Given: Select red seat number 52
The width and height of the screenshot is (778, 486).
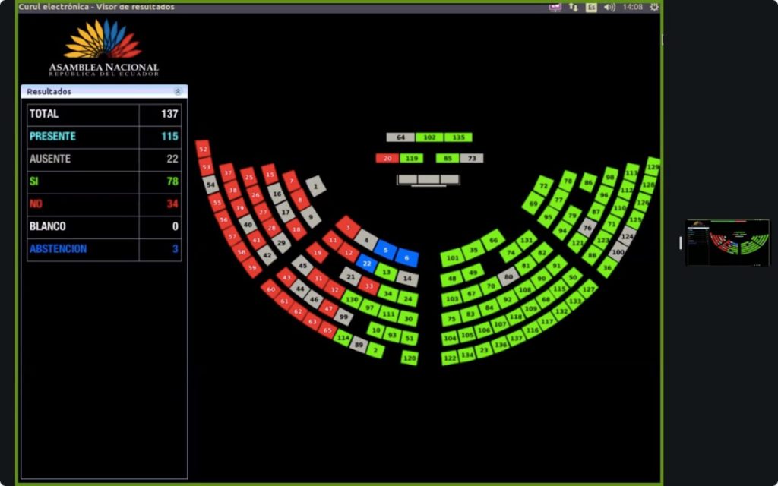Looking at the screenshot, I should 203,149.
